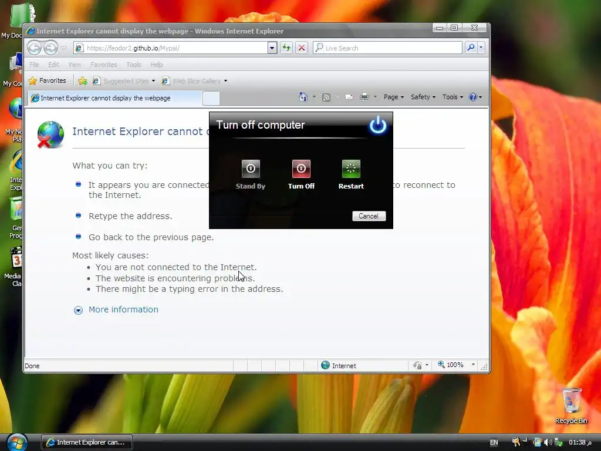Select My Network Places desktop icon
Viewport: 601px width, 451px height.
point(15,120)
